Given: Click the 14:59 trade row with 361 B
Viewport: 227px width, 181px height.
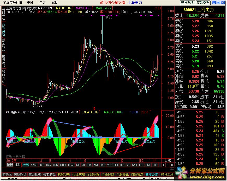Looking at the screenshot, I should [200, 126].
